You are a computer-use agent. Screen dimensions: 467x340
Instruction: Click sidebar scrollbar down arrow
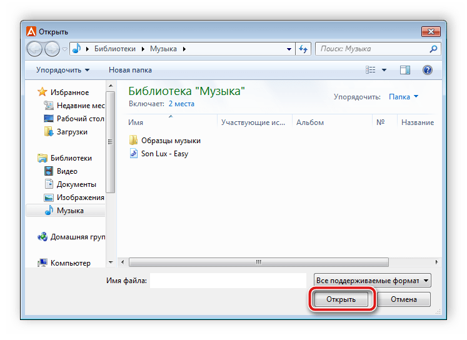click(111, 262)
